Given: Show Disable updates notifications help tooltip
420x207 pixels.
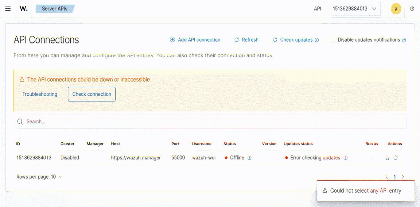Looking at the screenshot, I should tap(404, 40).
